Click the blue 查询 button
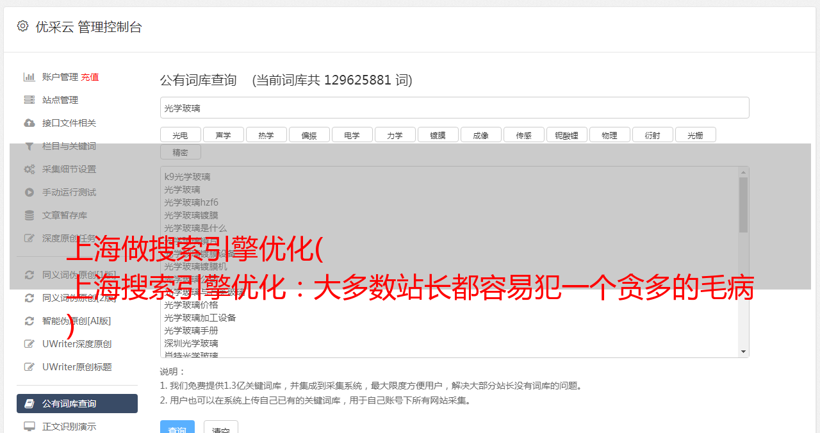 177,427
